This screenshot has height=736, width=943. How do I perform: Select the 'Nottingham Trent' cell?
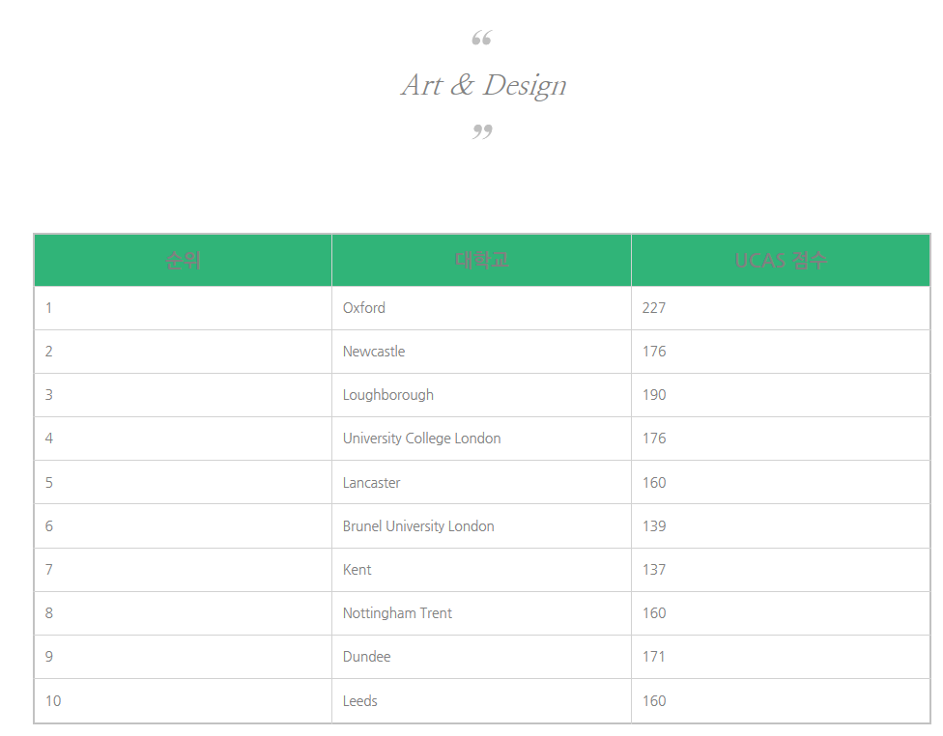click(x=481, y=613)
